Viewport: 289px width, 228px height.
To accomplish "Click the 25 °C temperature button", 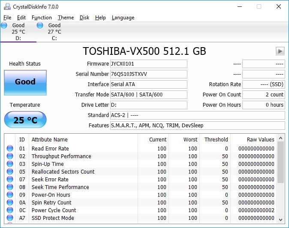I will [25, 120].
